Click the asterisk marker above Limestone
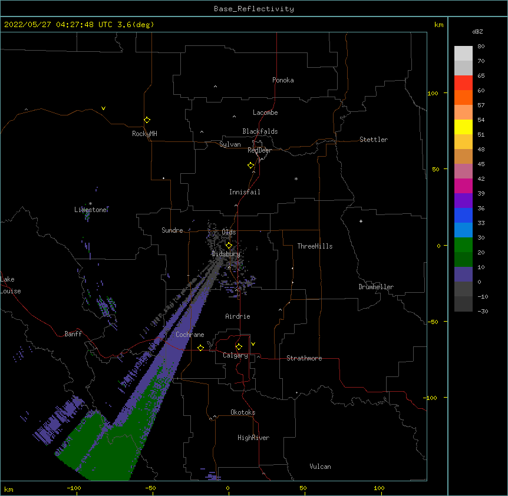Viewport: 508px width, 496px height. pyautogui.click(x=90, y=203)
